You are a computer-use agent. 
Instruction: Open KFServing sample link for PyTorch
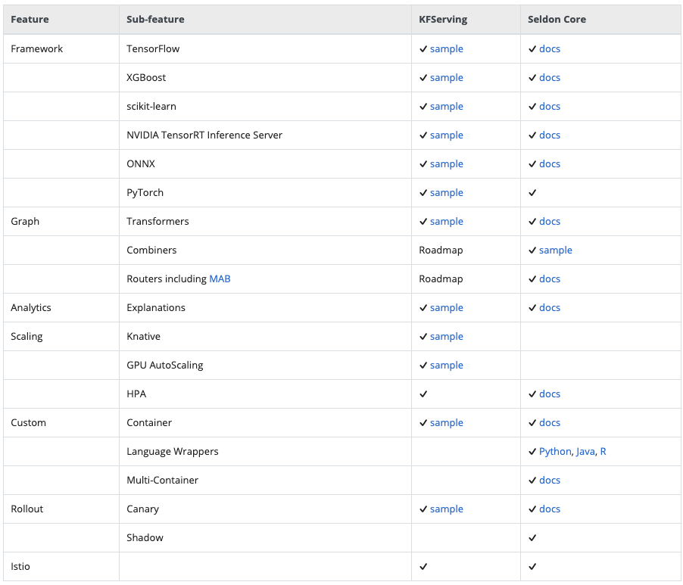point(446,192)
